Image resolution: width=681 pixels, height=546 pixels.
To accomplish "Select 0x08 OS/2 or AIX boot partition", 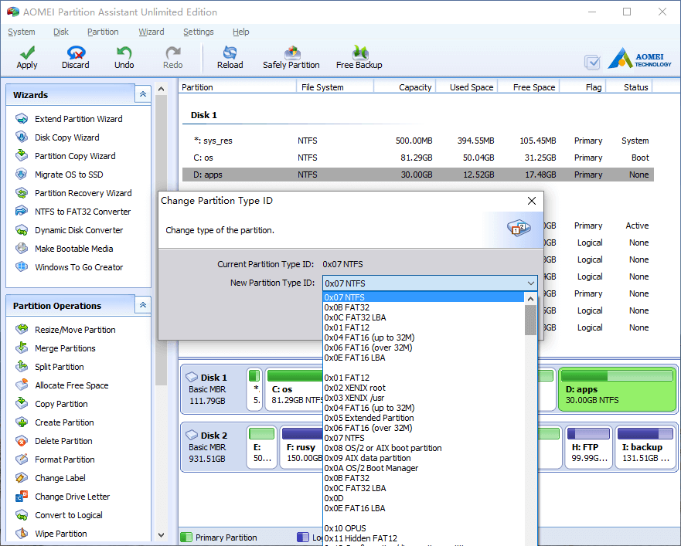I will click(424, 449).
